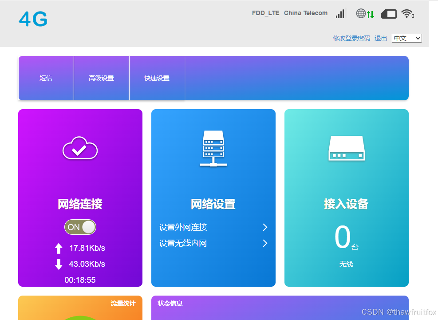Open the 短信 tab
Viewport: 438px width, 320px height.
(x=46, y=78)
